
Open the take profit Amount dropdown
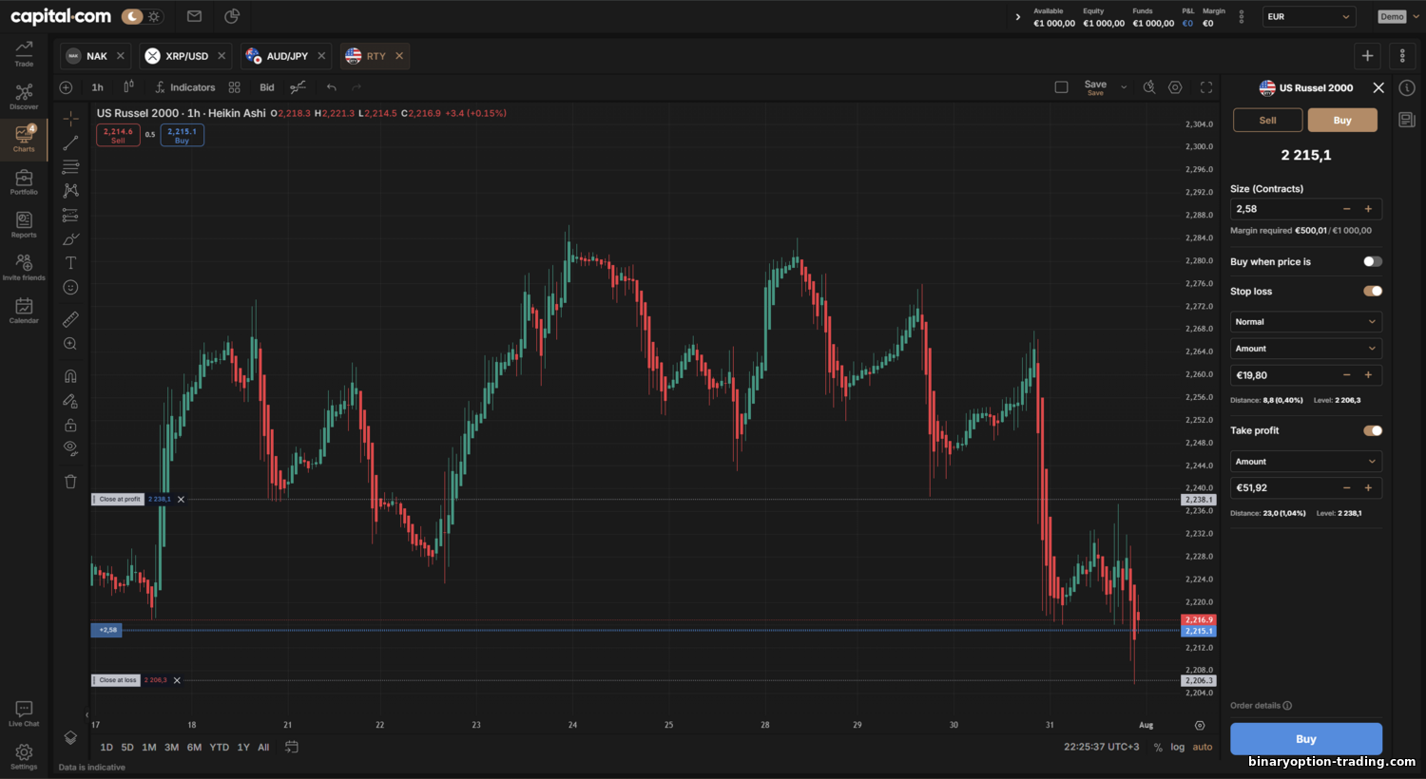1305,462
